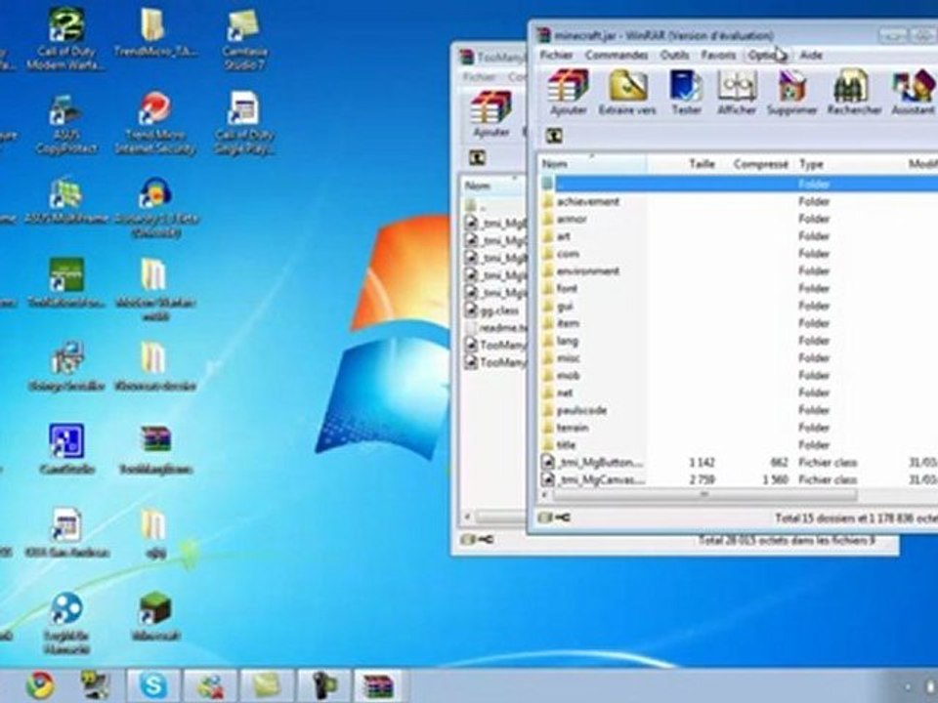Select the gui folder
Image resolution: width=938 pixels, height=703 pixels.
point(564,306)
